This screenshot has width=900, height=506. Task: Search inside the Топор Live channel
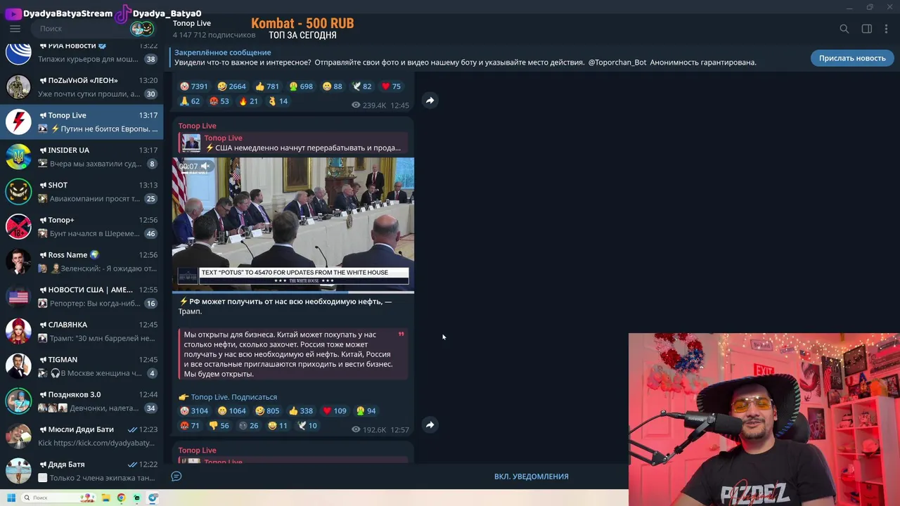(844, 29)
